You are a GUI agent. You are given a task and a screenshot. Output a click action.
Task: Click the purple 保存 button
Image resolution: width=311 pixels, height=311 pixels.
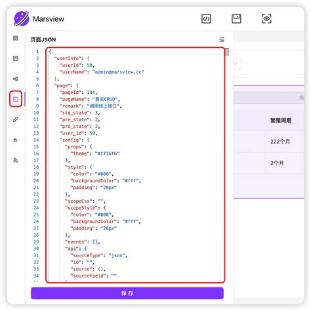point(127,293)
